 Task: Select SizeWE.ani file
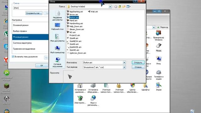73,50
